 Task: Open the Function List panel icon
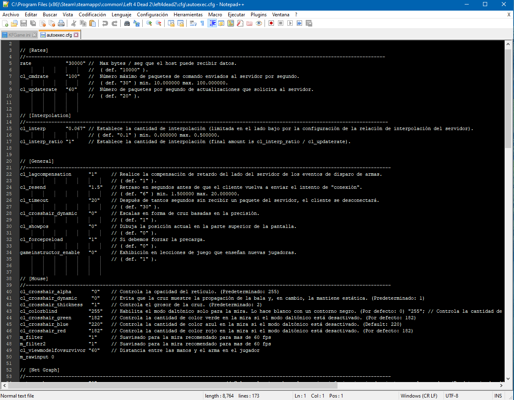tap(240, 23)
